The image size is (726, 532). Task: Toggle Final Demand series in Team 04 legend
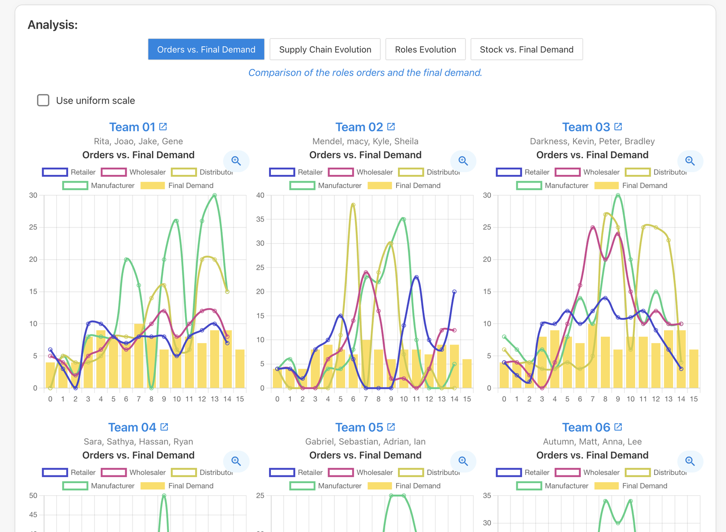click(177, 486)
